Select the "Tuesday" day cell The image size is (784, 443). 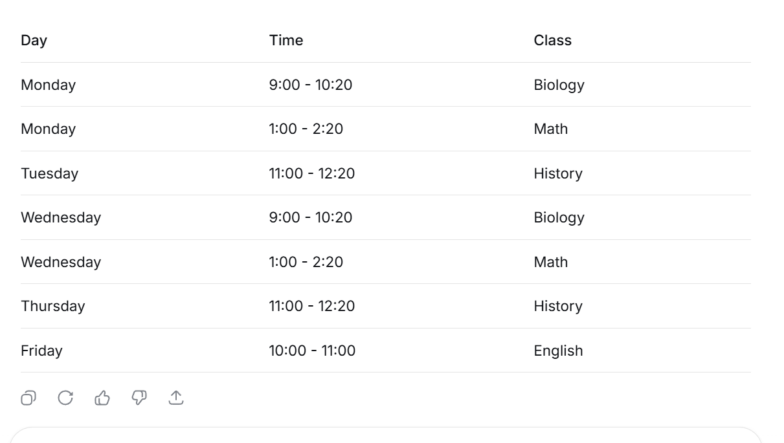coord(49,173)
